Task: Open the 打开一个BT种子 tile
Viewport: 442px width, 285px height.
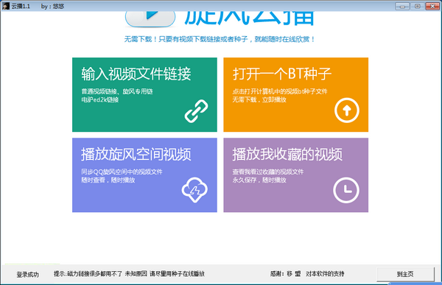Action: [295, 95]
